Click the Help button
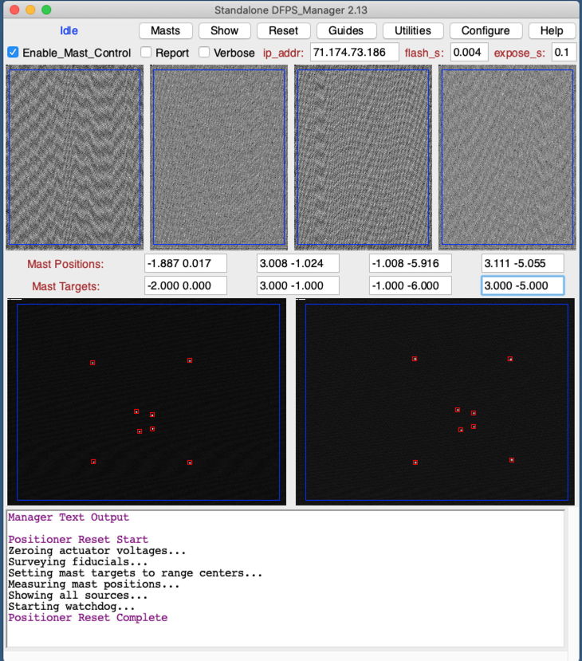The height and width of the screenshot is (661, 582). tap(552, 31)
